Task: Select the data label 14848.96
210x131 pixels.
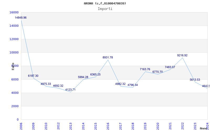Action: coord(21,18)
